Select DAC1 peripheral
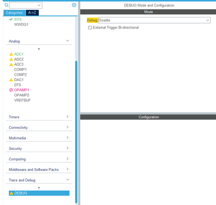Screen dimensions: 216x205 [19, 80]
